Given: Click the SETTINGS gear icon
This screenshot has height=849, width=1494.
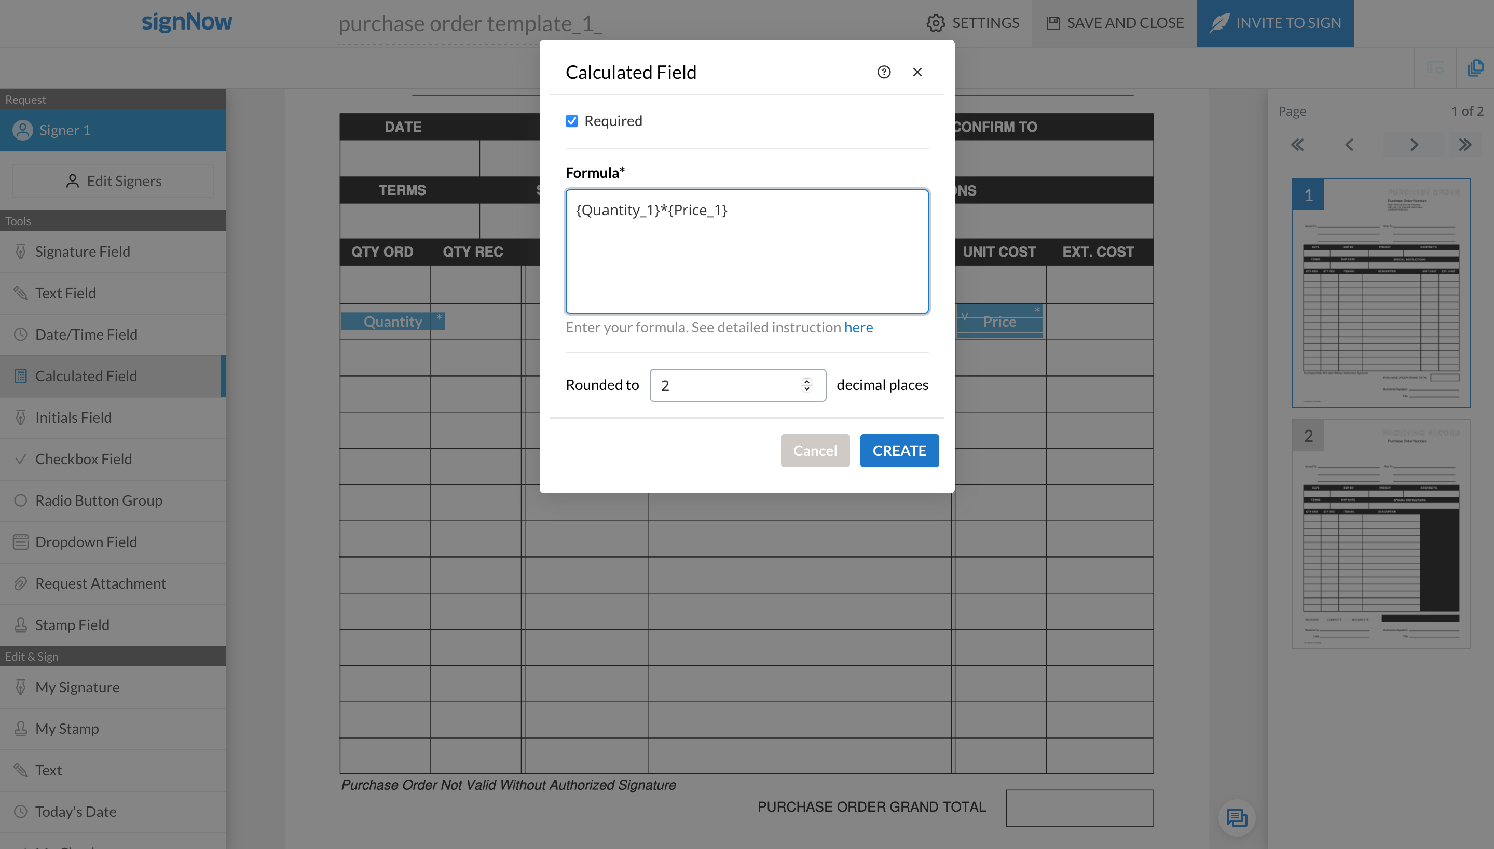Looking at the screenshot, I should pos(935,23).
